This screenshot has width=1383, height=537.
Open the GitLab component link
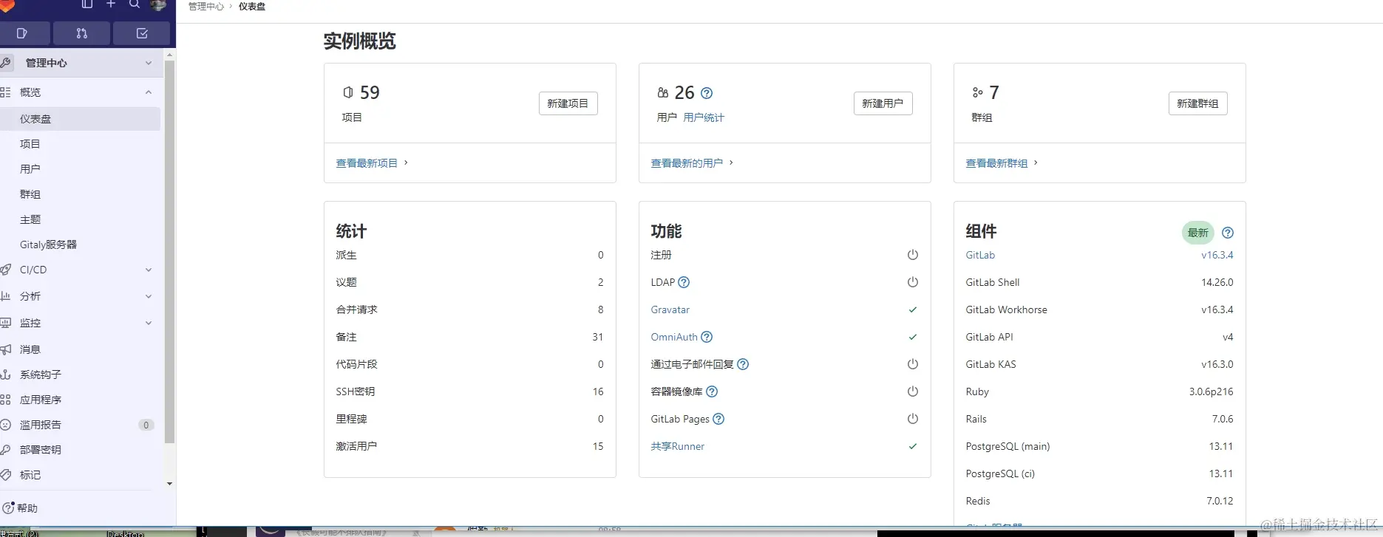980,255
